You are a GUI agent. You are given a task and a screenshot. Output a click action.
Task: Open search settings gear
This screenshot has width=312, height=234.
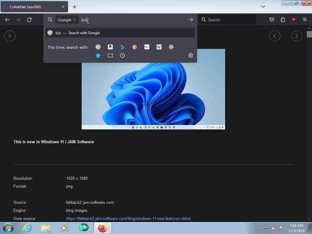pos(191,55)
